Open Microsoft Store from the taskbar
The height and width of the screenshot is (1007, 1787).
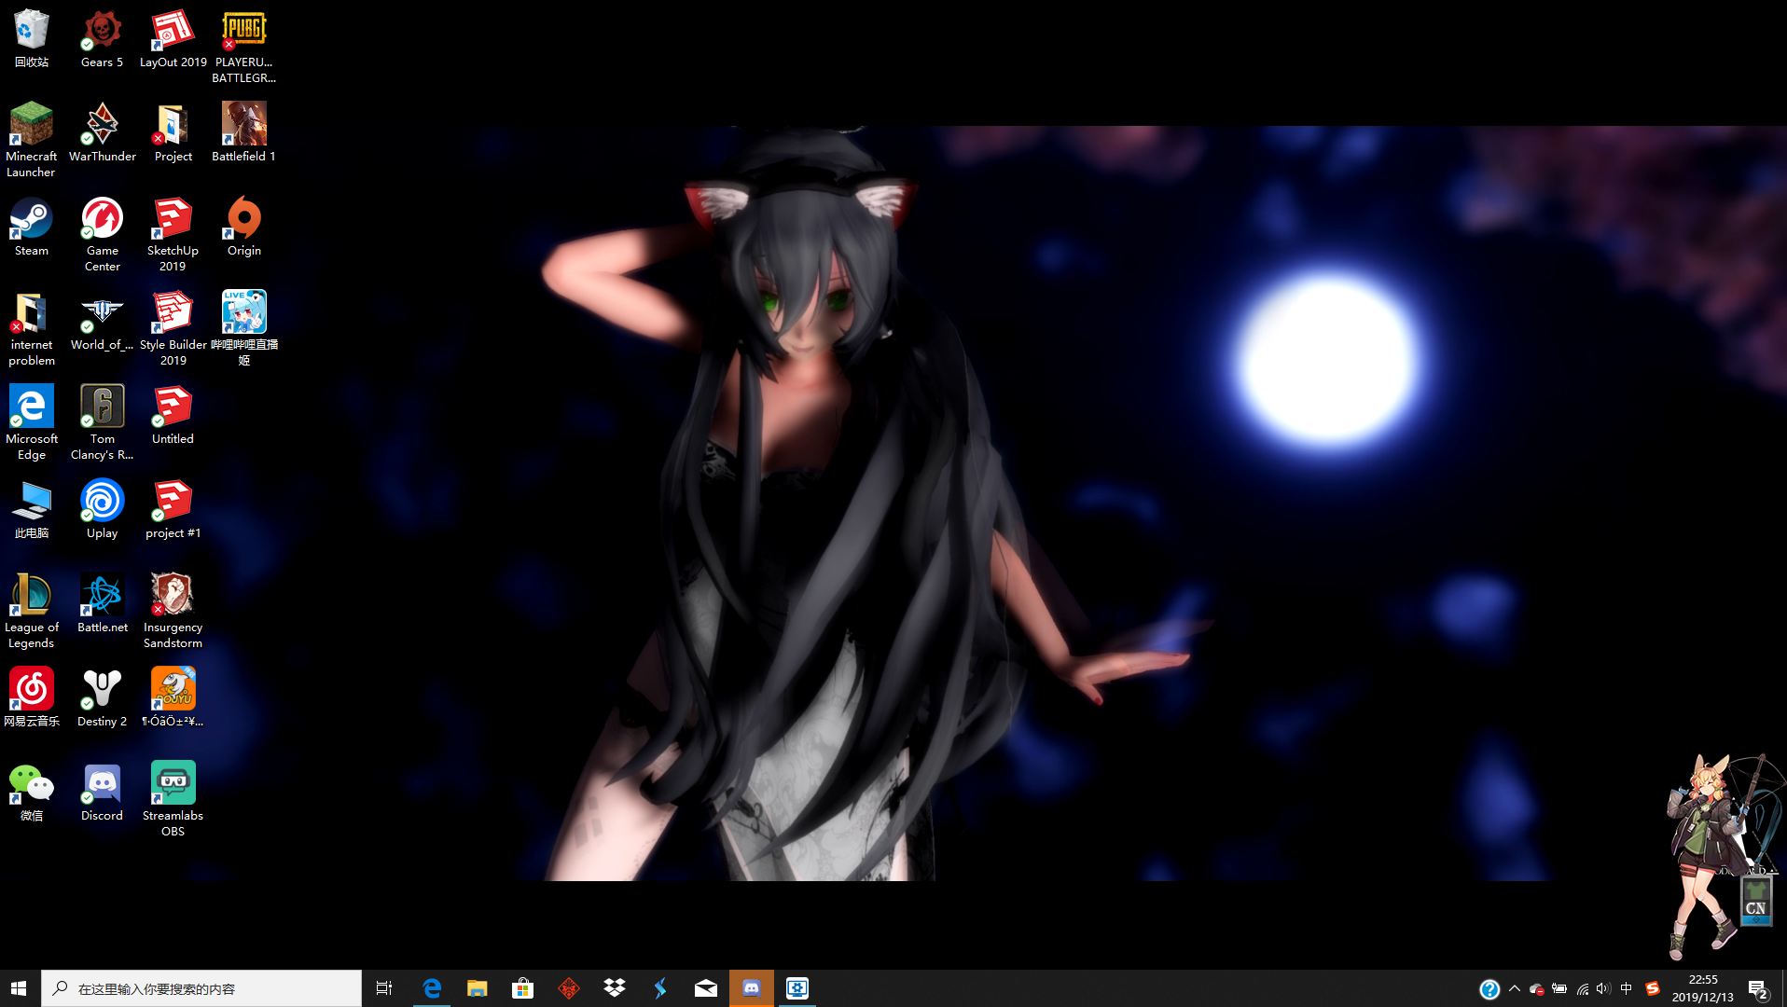[x=523, y=988]
